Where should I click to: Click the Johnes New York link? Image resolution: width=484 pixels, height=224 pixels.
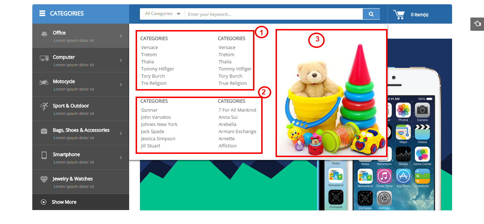[159, 124]
